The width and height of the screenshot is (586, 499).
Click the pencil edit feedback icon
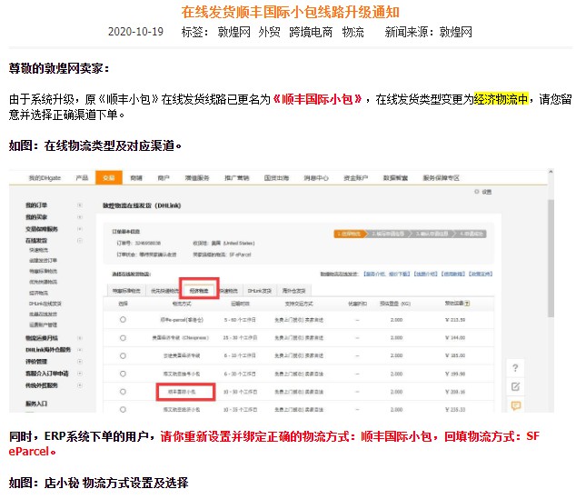click(515, 386)
